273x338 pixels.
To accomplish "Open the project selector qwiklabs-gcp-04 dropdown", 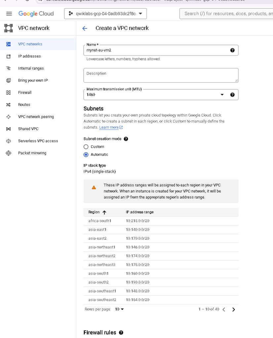I will pyautogui.click(x=105, y=14).
